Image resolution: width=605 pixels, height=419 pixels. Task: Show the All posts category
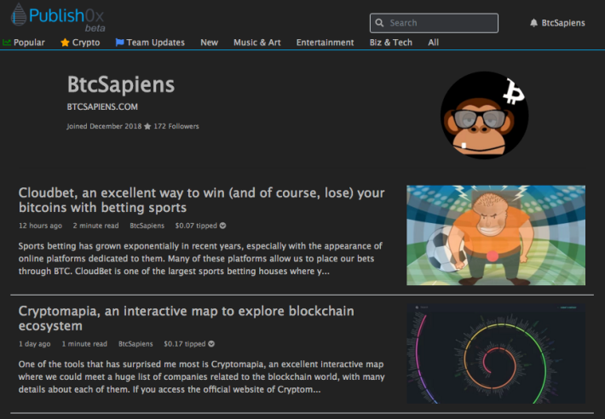click(x=434, y=43)
